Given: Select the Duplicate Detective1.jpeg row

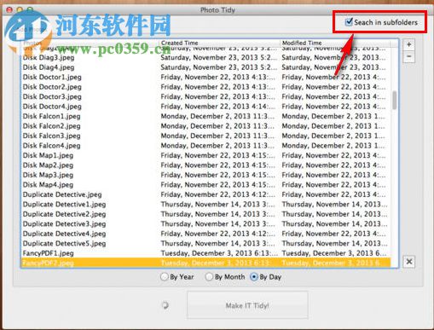Looking at the screenshot, I should tap(205, 205).
